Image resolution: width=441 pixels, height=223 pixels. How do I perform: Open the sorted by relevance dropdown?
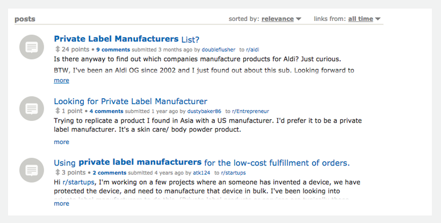(281, 19)
